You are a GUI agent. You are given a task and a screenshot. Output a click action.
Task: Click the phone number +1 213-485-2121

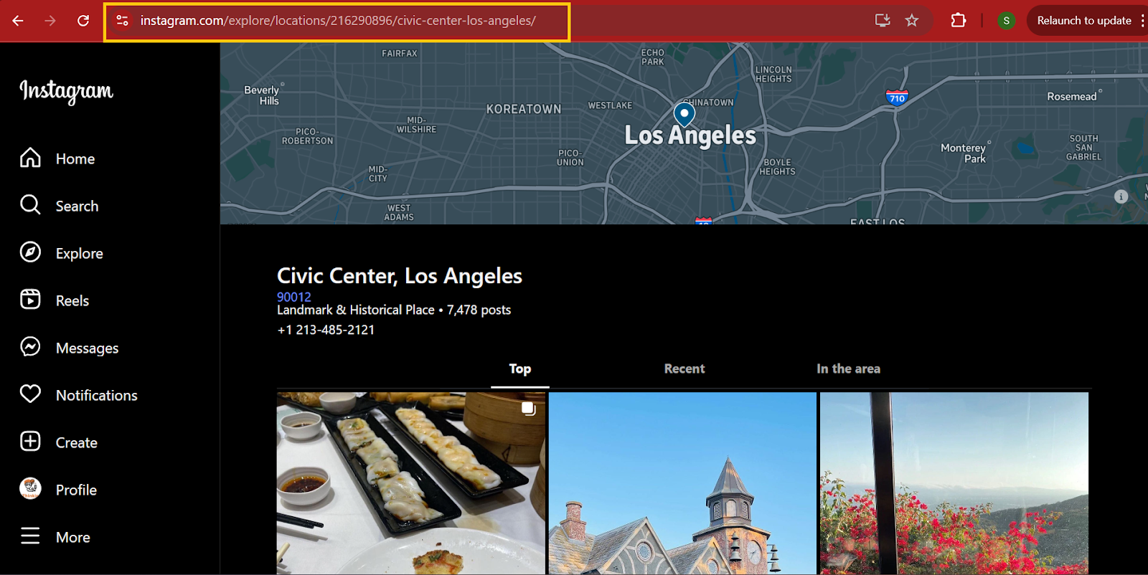click(x=326, y=330)
